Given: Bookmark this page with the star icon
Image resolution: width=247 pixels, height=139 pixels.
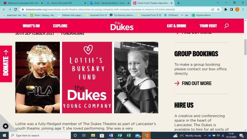Looking at the screenshot, I should click(x=218, y=10).
